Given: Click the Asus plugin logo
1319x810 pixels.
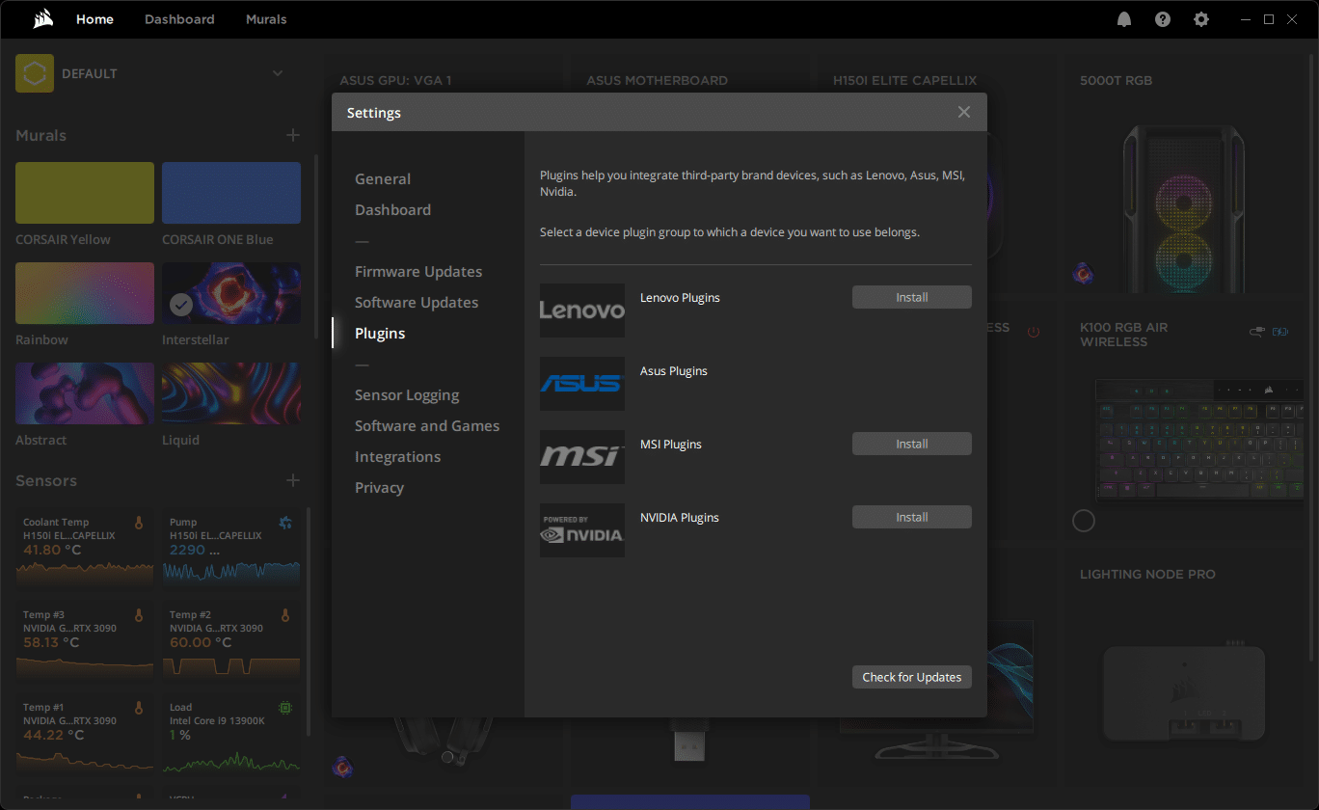Looking at the screenshot, I should [x=582, y=384].
